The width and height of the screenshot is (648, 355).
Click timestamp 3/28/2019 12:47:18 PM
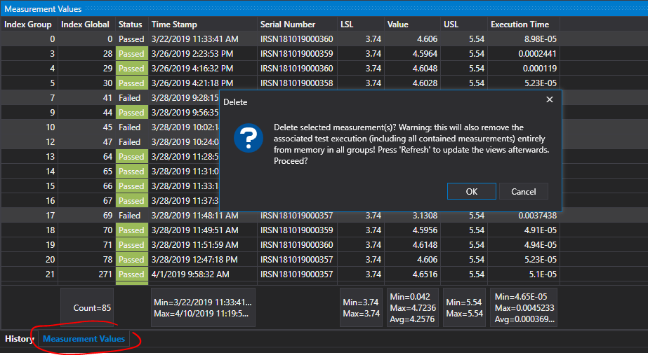202,259
